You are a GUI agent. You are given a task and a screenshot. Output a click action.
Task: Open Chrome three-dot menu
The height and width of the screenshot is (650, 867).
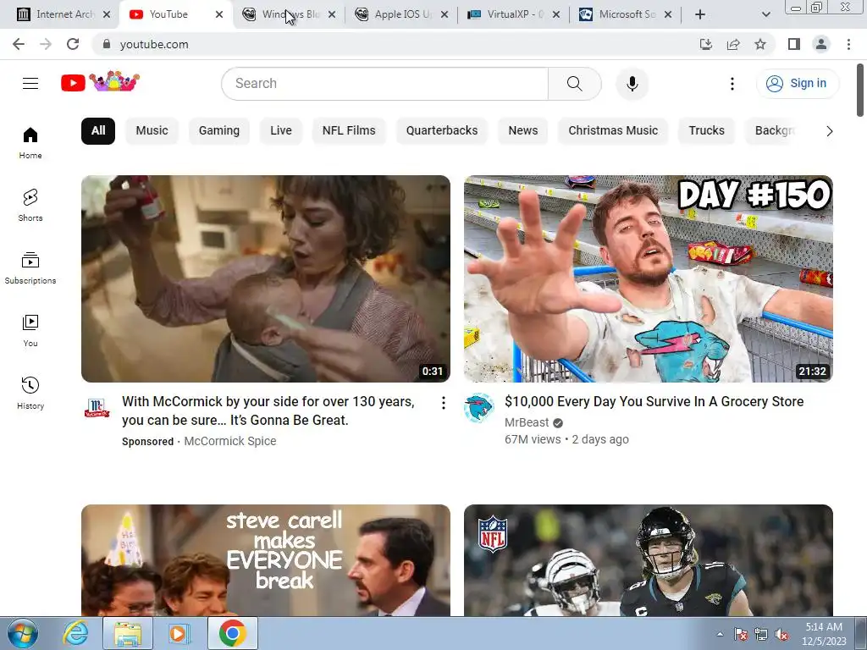click(x=848, y=44)
